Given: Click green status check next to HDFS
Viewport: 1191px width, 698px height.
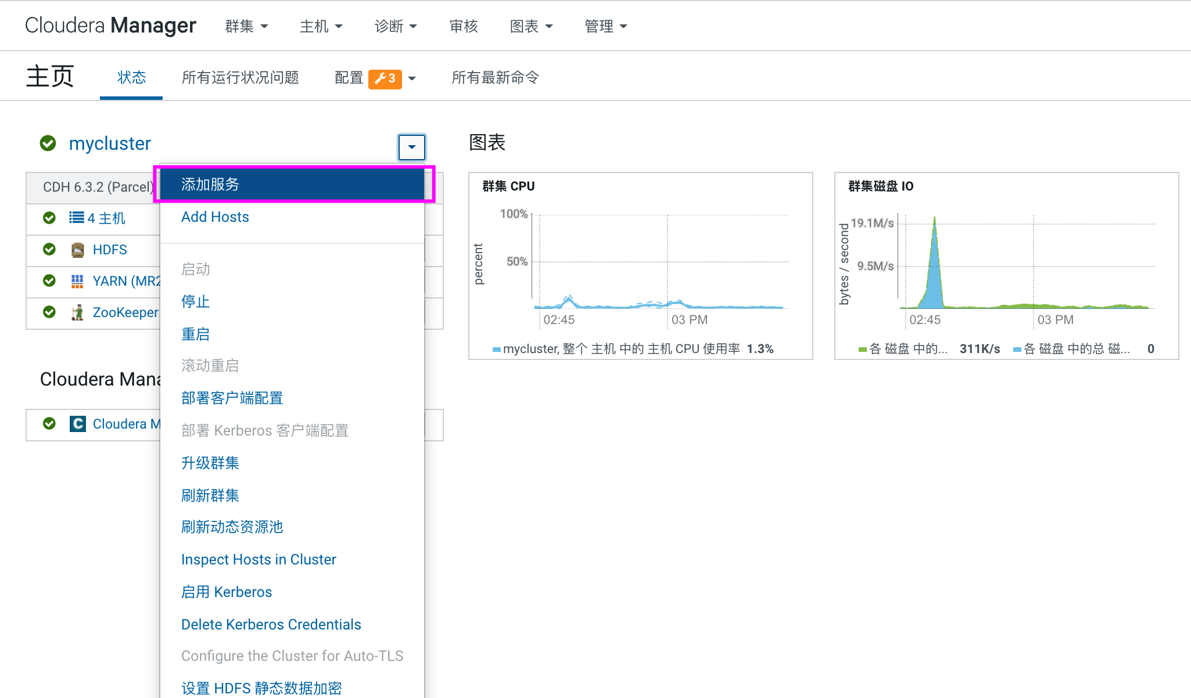Looking at the screenshot, I should click(x=49, y=250).
